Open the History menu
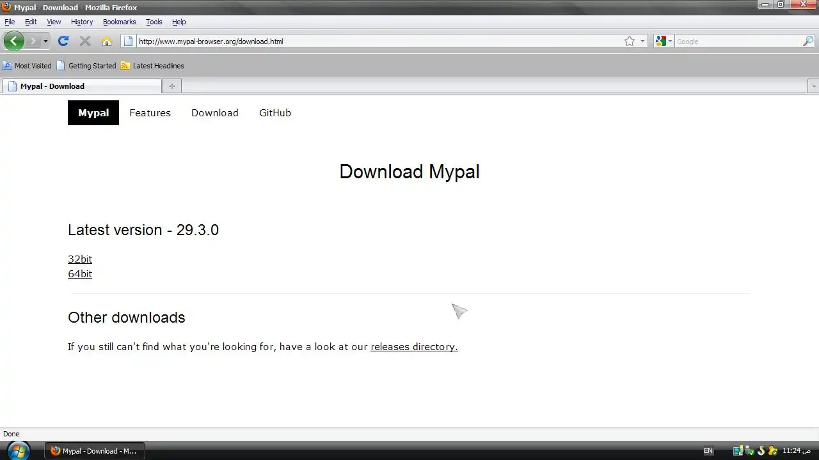 [82, 22]
